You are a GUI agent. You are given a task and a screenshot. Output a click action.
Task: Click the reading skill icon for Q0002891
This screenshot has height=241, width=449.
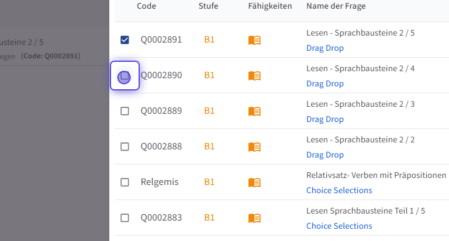click(x=254, y=40)
